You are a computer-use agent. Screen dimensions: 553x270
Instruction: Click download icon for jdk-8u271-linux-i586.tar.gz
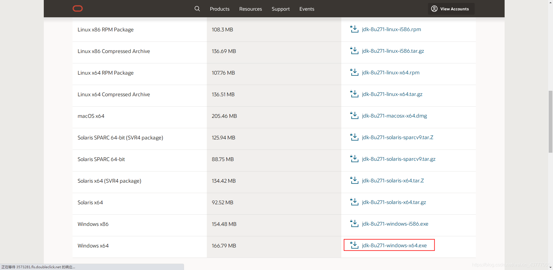point(354,51)
